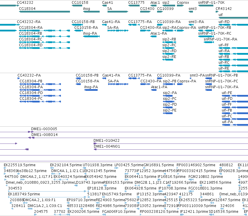
Task: Click the CG18304-RC transcript label
Action: 31,39
